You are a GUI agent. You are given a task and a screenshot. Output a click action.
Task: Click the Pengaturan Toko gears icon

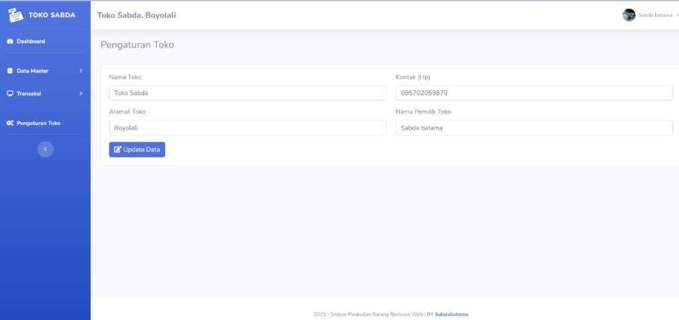10,123
